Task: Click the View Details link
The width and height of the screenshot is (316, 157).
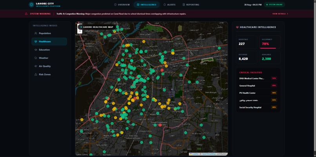Action: [280, 14]
